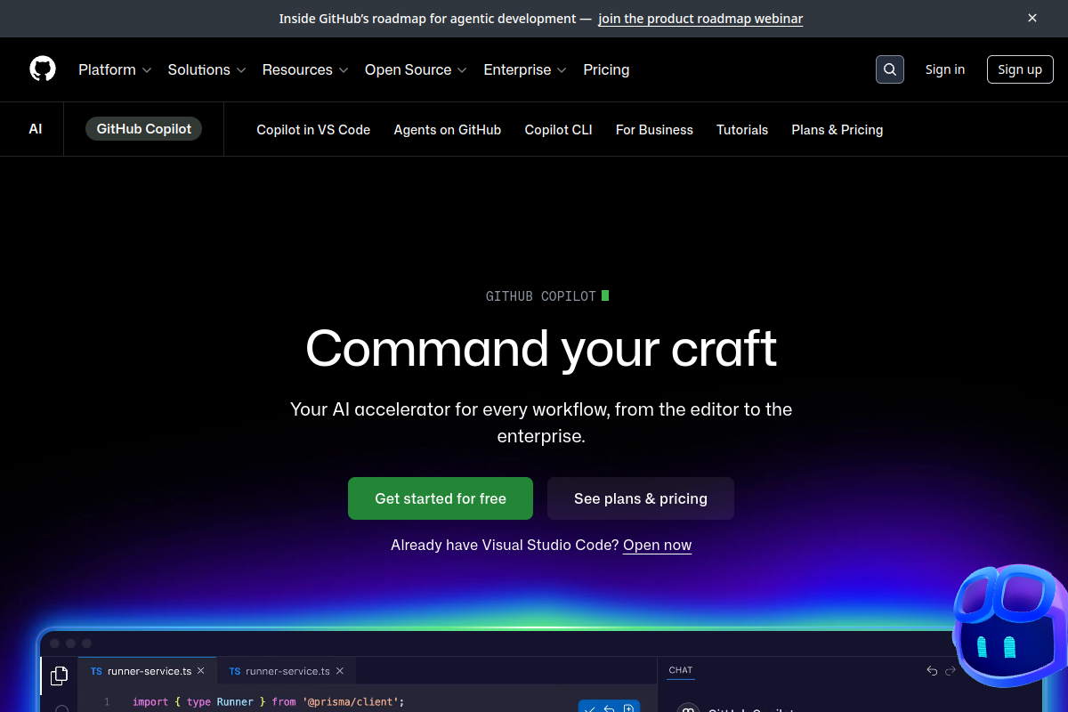
Task: Click the undo arrow in the CHAT panel header
Action: point(932,670)
